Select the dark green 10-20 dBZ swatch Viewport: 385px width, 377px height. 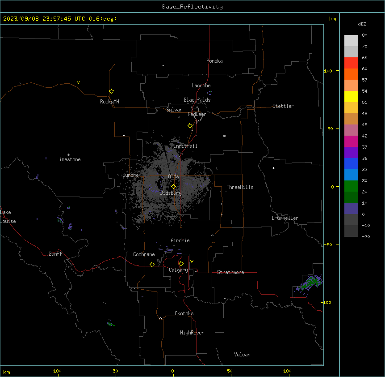pos(351,197)
